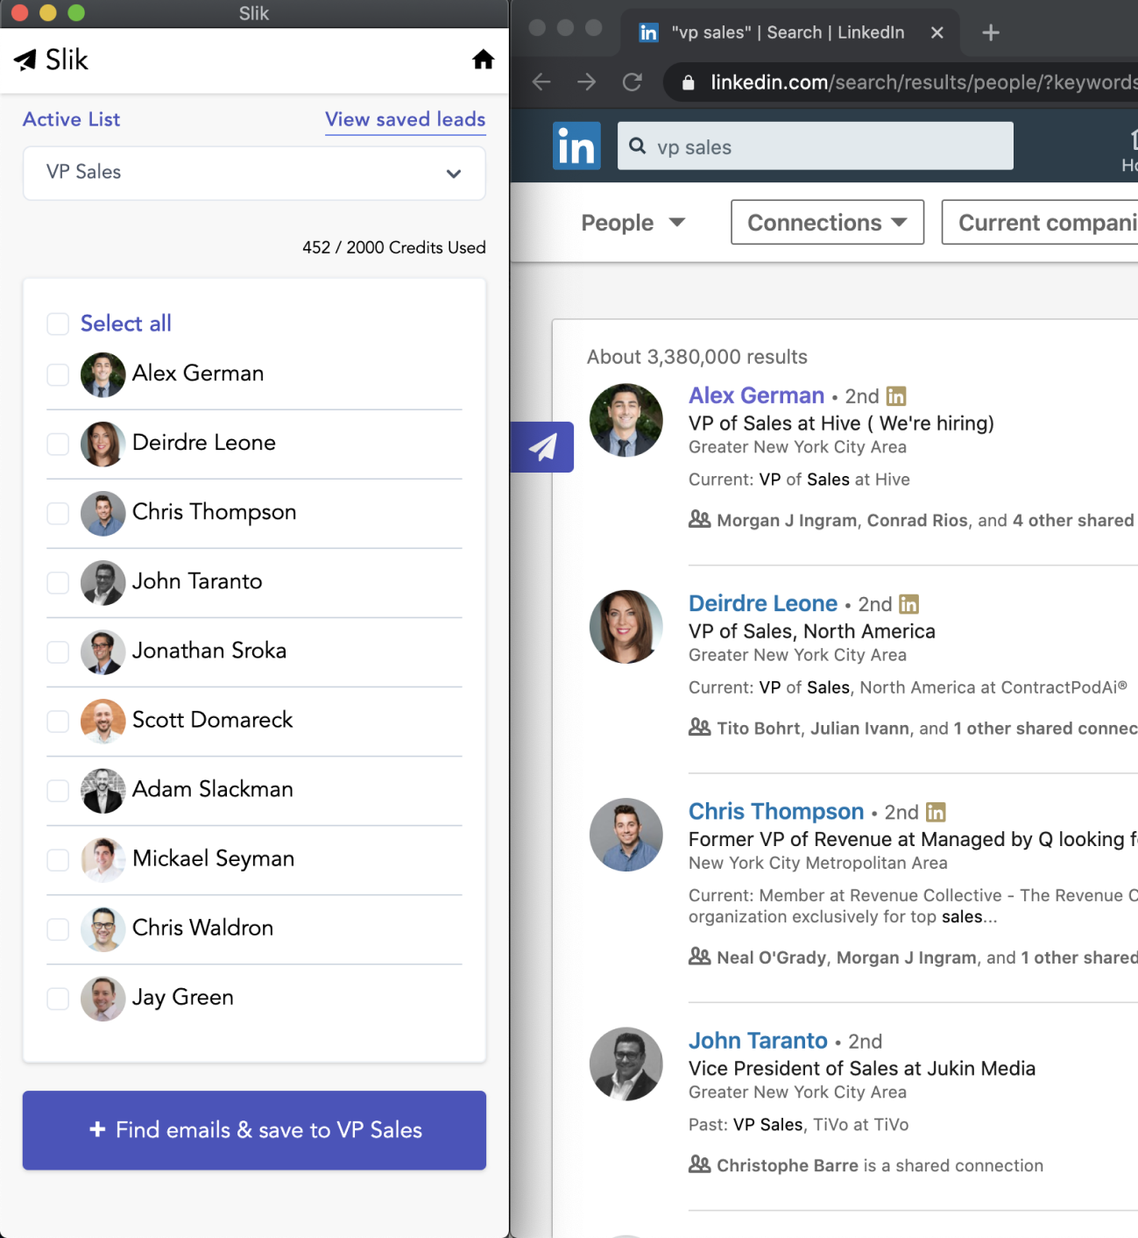Click shared connections icon under John Taranto
Screen dimensions: 1138x1238
(699, 1163)
